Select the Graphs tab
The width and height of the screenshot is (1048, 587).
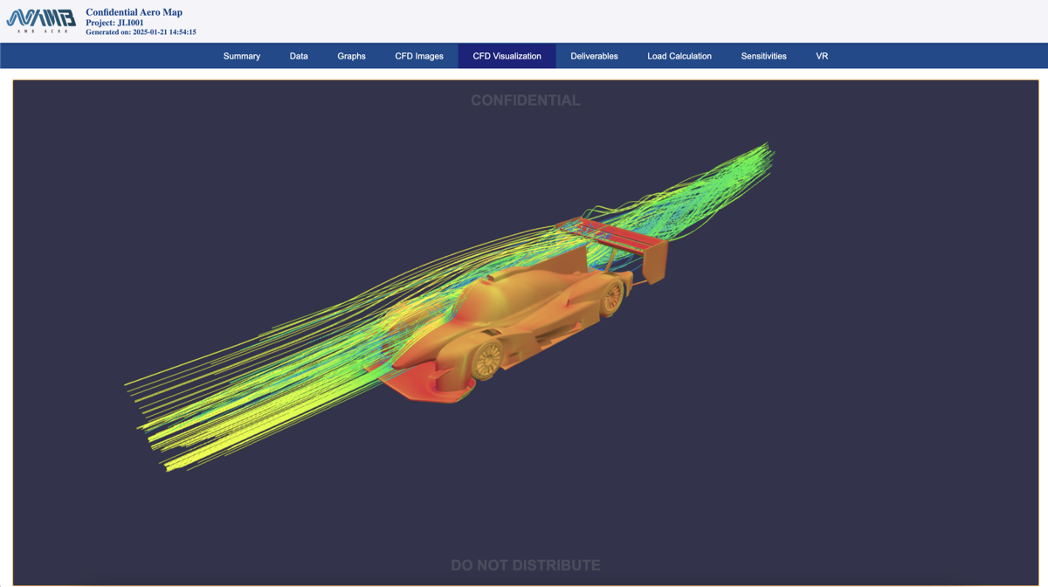(351, 55)
